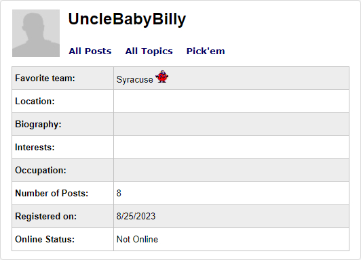Open the All Posts link
361x260 pixels.
click(x=90, y=51)
